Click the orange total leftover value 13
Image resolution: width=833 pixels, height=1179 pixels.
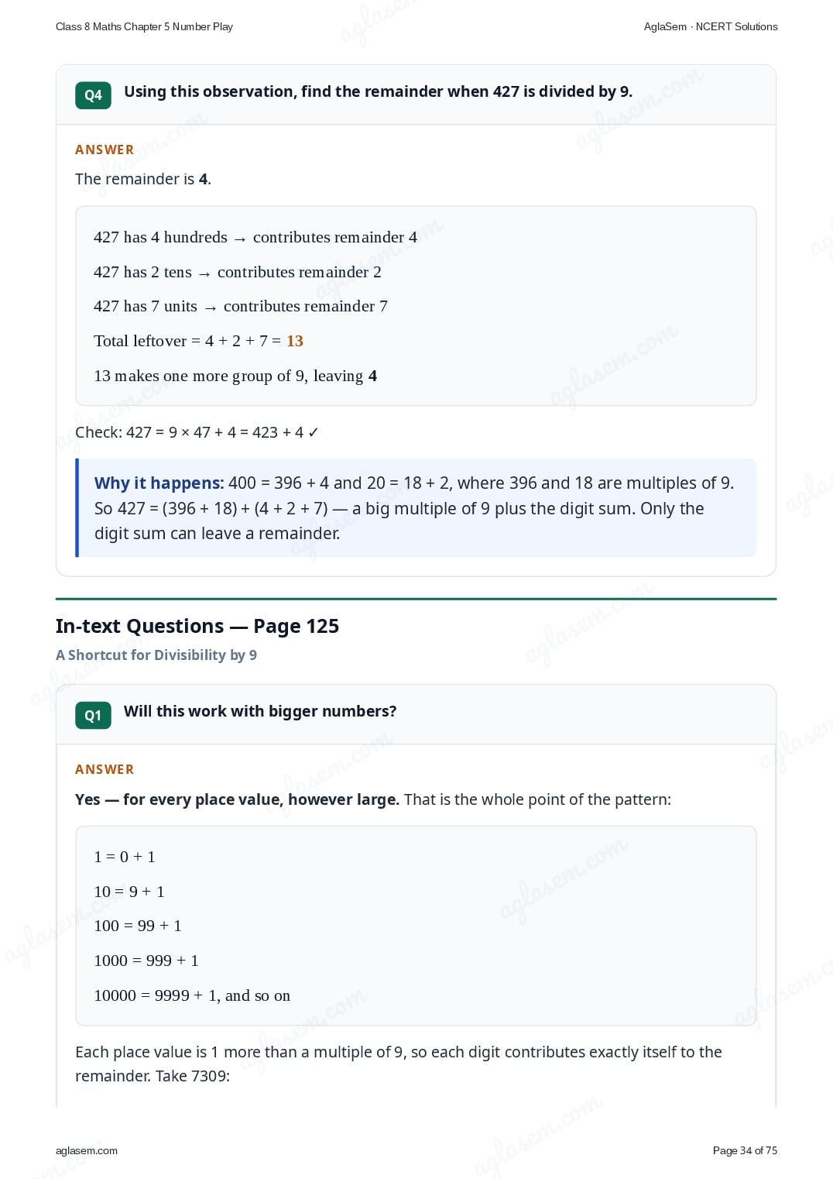point(295,341)
